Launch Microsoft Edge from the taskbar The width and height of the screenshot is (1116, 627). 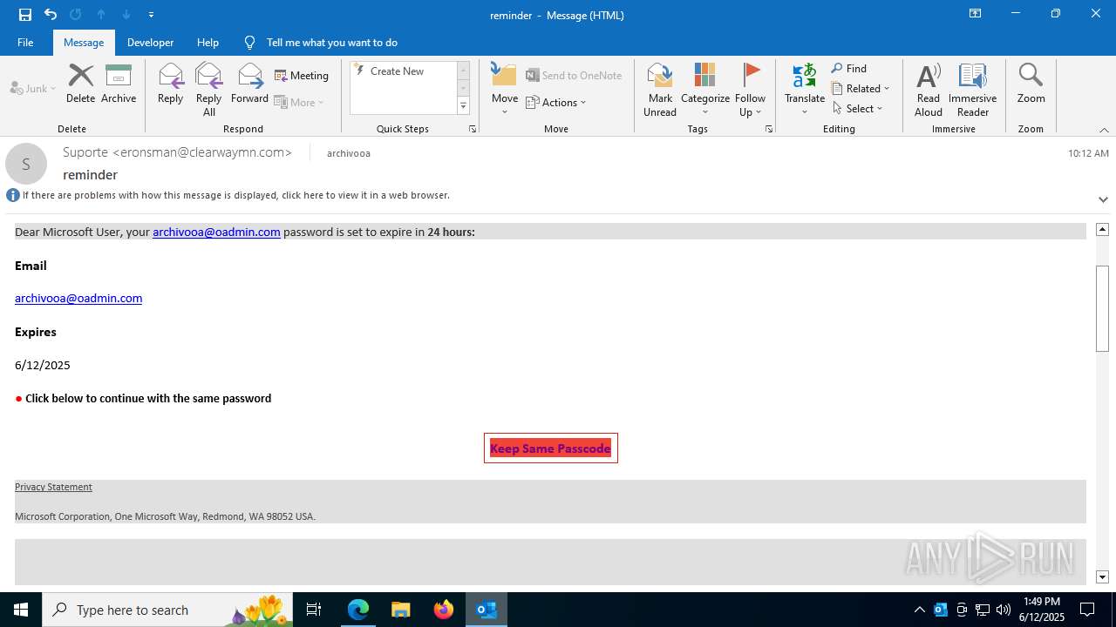pyautogui.click(x=358, y=610)
